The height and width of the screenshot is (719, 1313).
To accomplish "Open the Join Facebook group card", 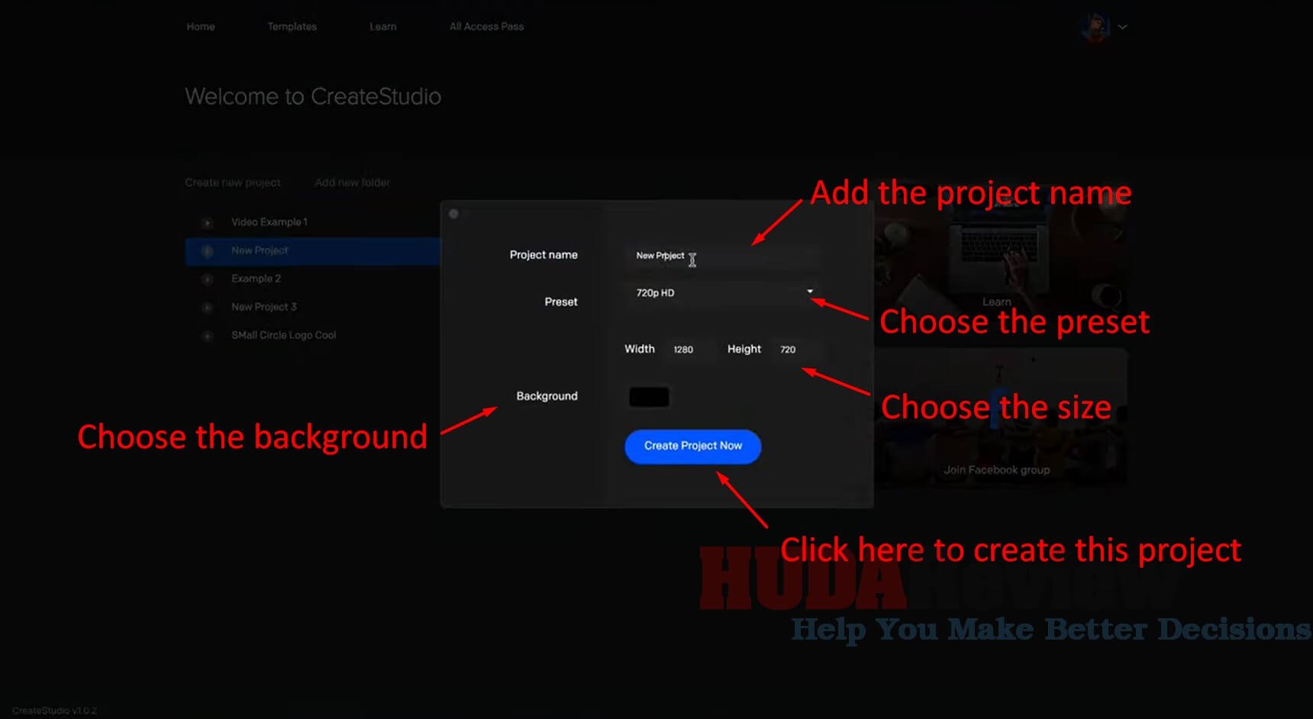I will click(1001, 417).
